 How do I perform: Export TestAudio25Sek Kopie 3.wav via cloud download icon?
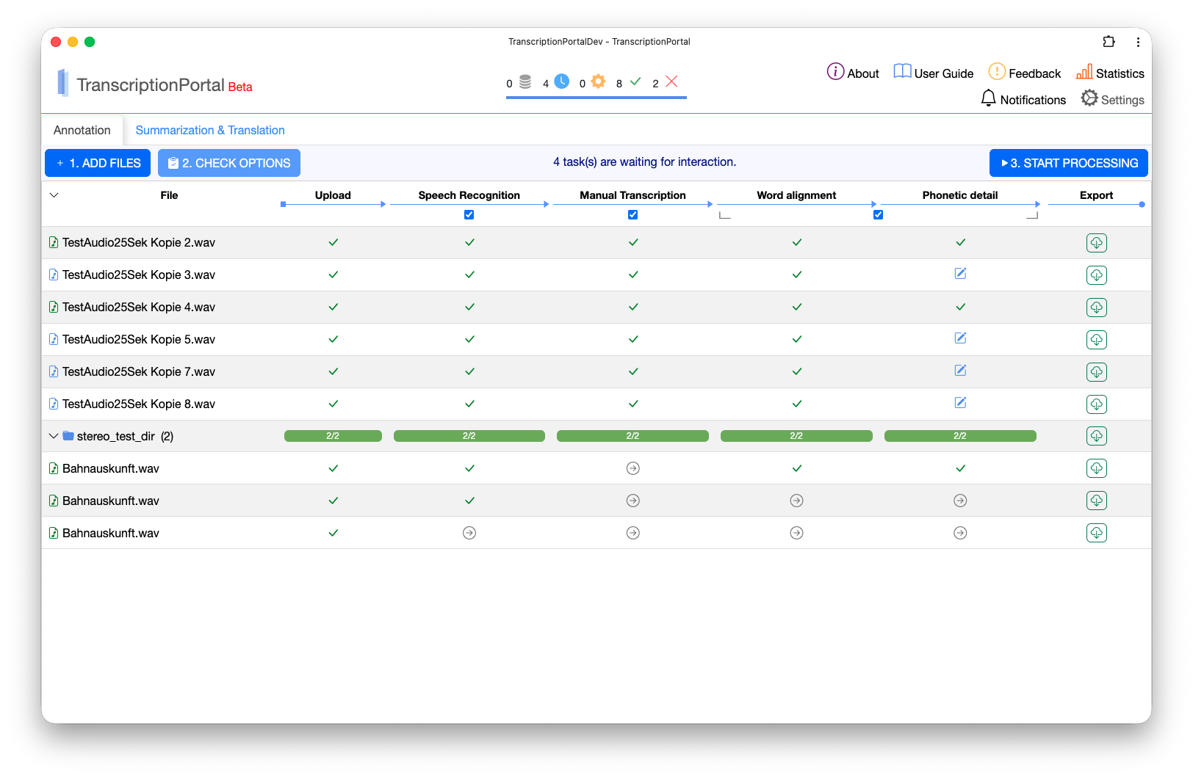pos(1097,275)
